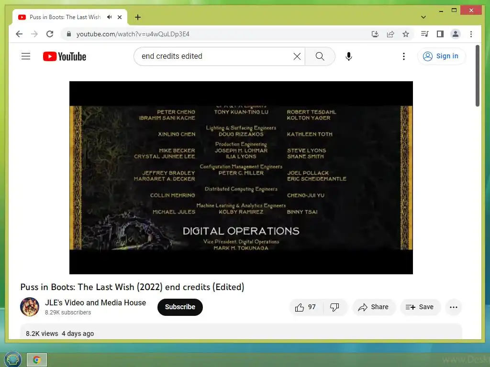
Task: Open Chrome's three-dot menu
Action: click(471, 34)
